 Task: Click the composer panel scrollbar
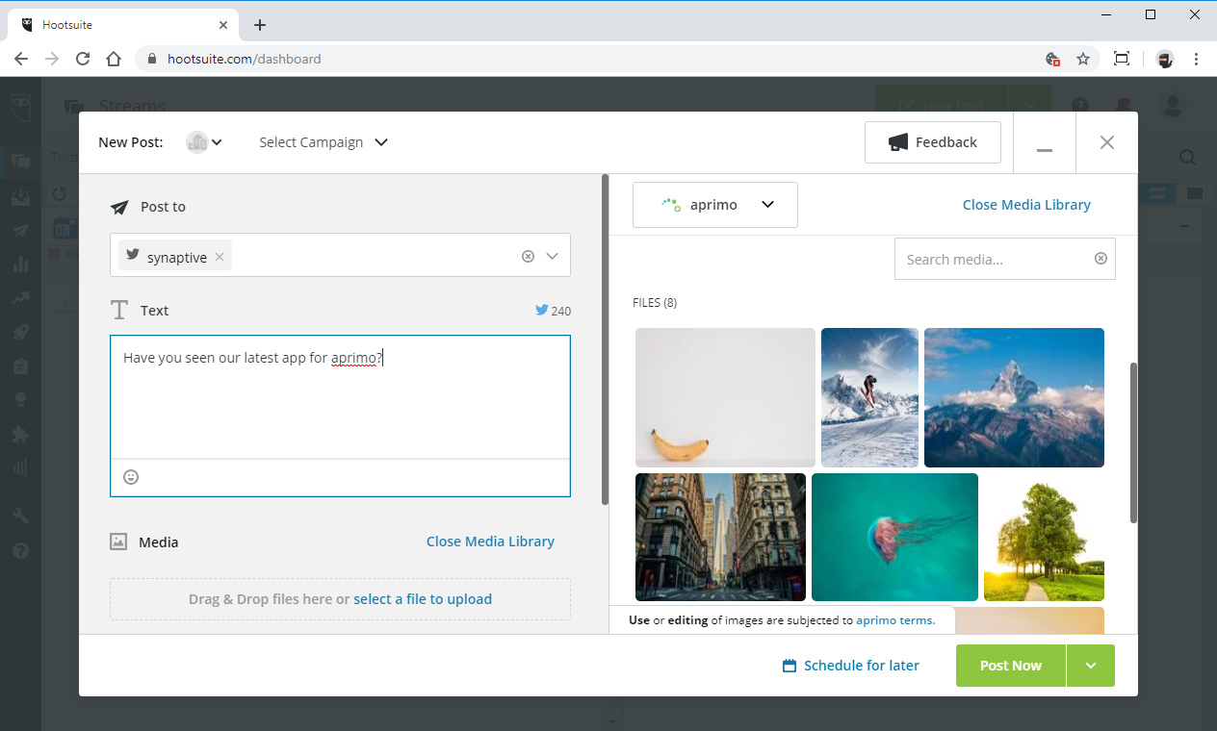(605, 339)
